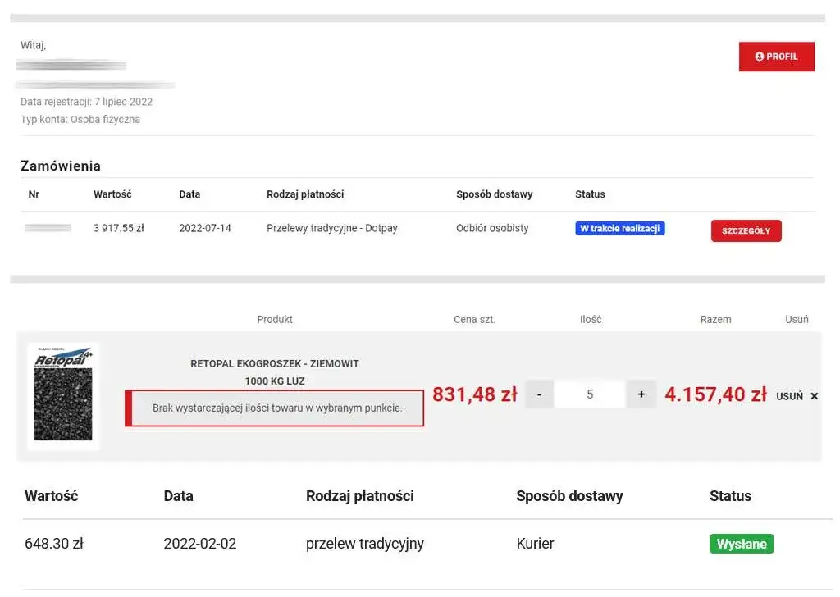The image size is (840, 597).
Task: Click the 'Rodzaj płatności' header in Zamówienia table
Action: pos(305,194)
